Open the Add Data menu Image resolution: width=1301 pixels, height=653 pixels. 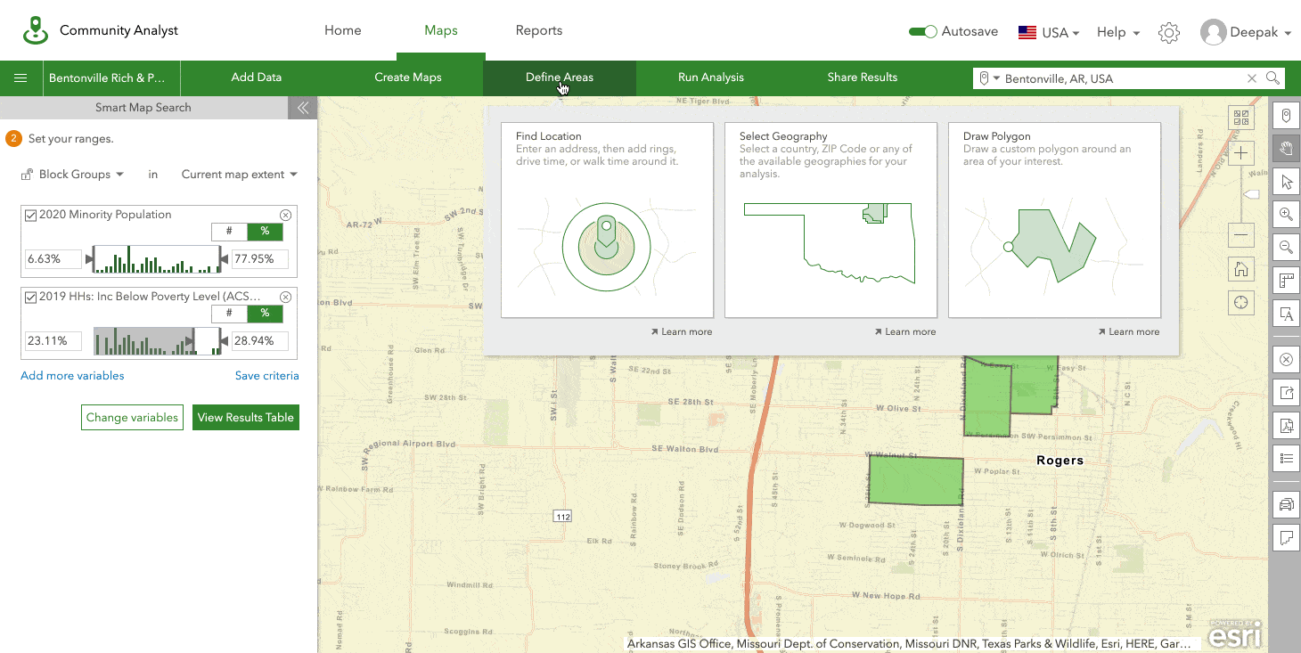257,78
